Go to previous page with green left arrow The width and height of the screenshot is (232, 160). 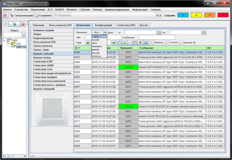pos(88,43)
